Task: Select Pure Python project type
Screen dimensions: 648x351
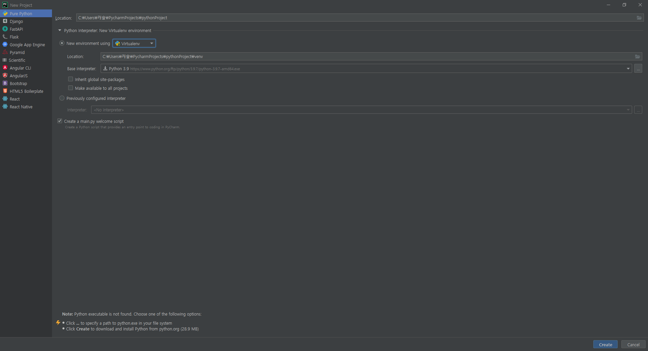Action: (x=26, y=13)
